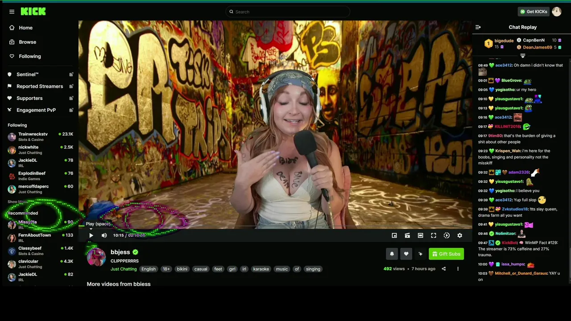This screenshot has width=571, height=321.
Task: Click the sparkle icon button
Action: point(420,254)
